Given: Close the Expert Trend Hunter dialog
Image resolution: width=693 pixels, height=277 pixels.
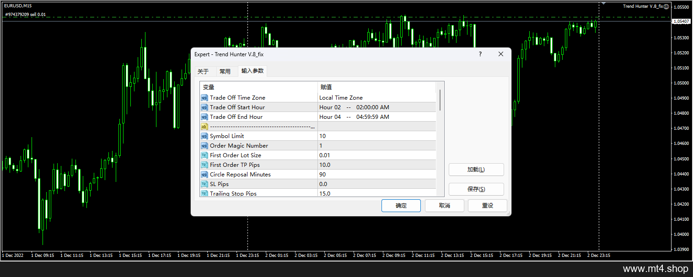Looking at the screenshot, I should click(x=501, y=54).
